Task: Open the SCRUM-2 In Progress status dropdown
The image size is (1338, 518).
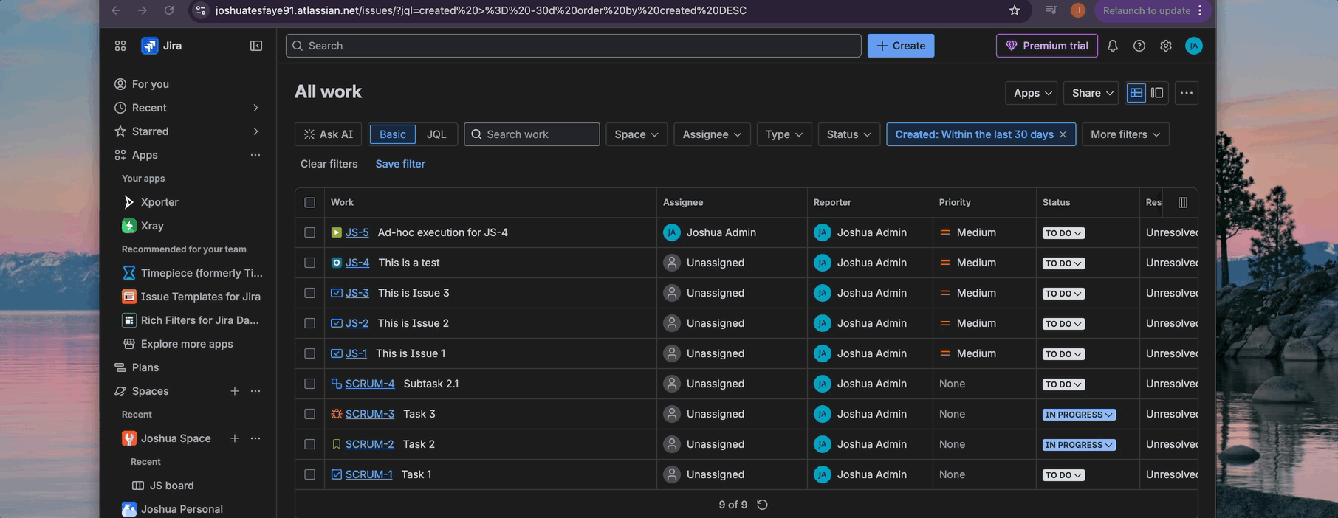Action: (x=1078, y=445)
